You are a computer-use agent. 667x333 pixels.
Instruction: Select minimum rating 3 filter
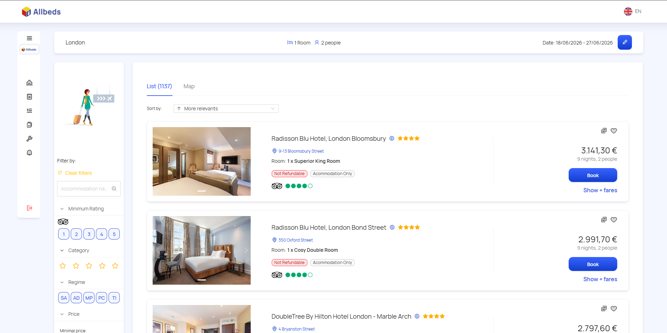[x=89, y=234]
